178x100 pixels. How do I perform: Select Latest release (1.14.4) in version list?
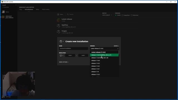tap(104, 52)
